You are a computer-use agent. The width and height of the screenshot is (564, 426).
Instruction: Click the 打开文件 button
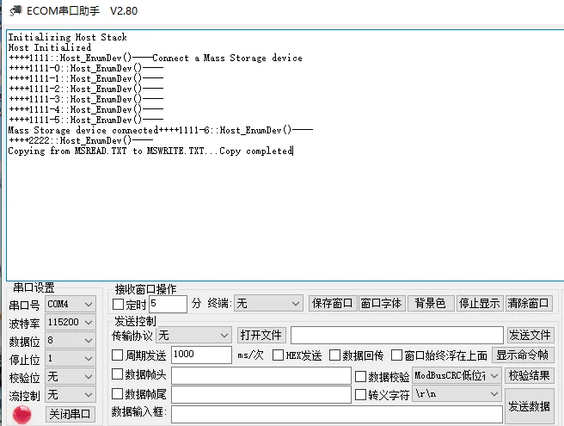(x=261, y=336)
